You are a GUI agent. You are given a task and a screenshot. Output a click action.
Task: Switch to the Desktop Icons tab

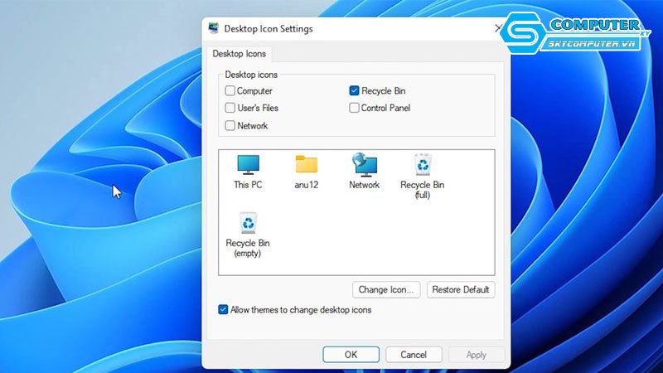pyautogui.click(x=239, y=54)
